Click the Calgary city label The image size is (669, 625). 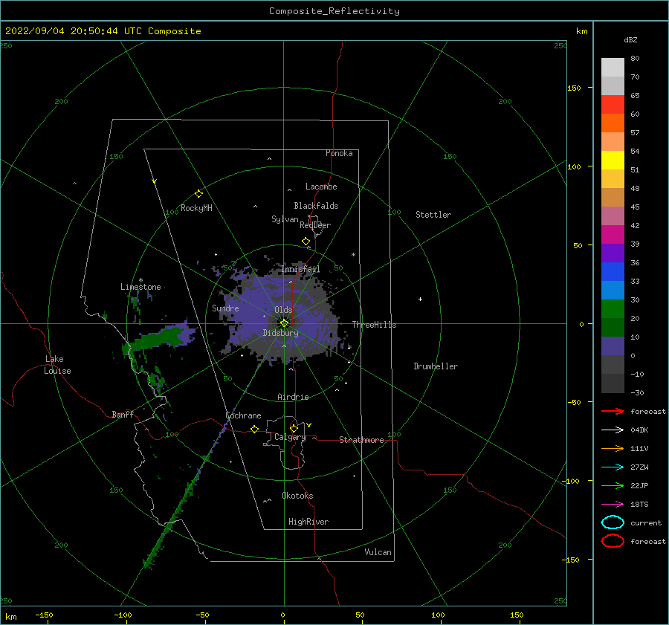click(290, 437)
